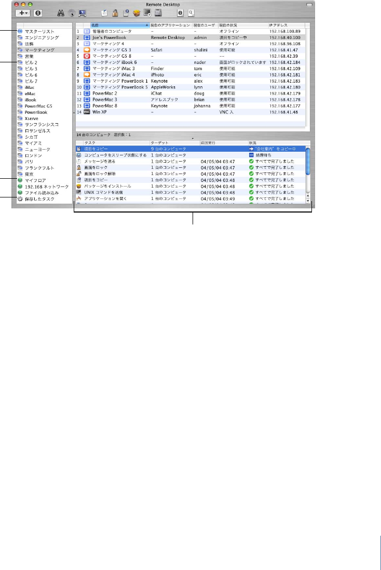Click the open padlock icon of 画面をロック解除

[79, 174]
